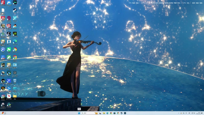Launch the blue winged V-logo shortcut

pos(9,81)
